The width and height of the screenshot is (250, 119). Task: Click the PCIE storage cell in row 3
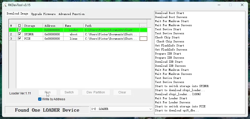[x=33, y=39]
